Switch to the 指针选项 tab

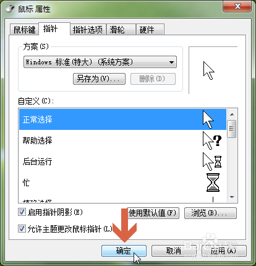pos(88,30)
